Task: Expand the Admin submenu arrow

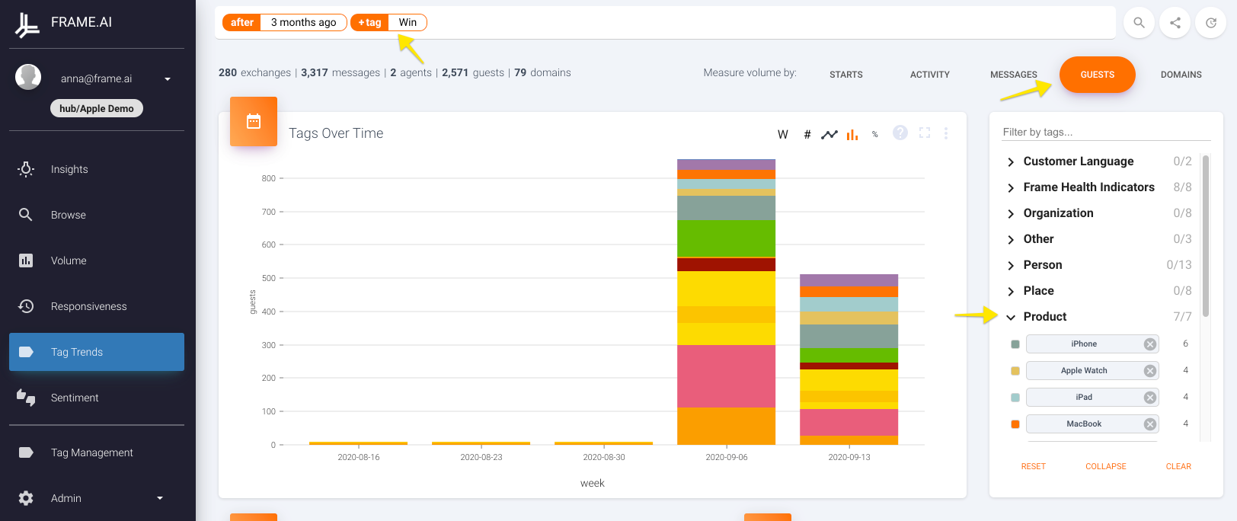Action: [160, 498]
